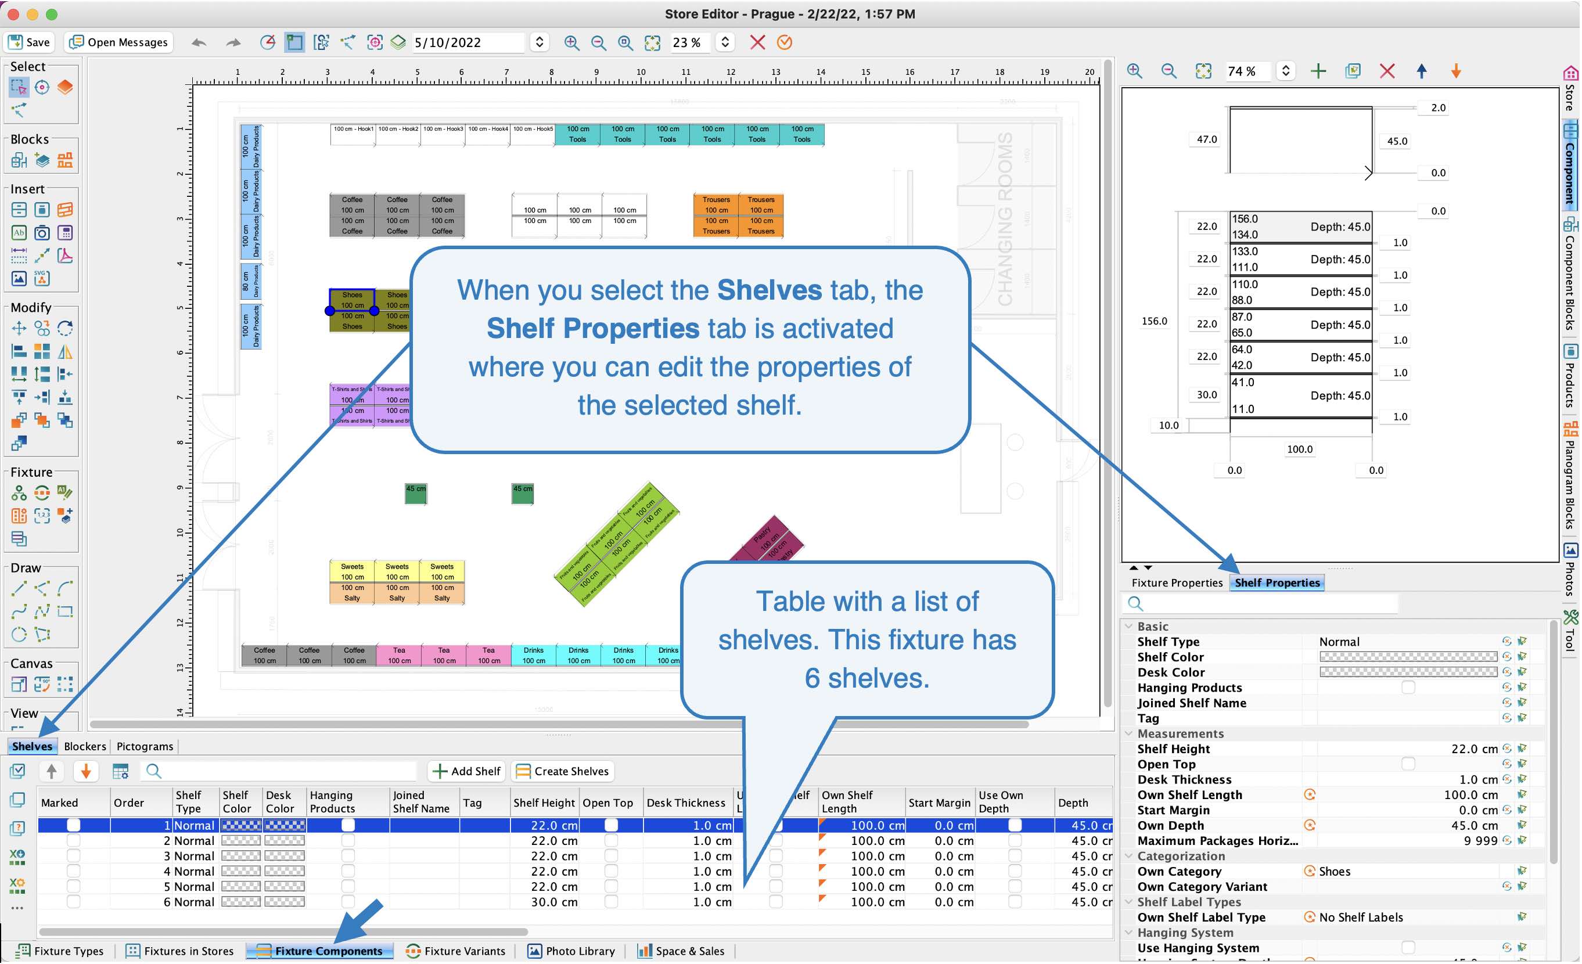This screenshot has height=964, width=1582.
Task: Toggle Marked checkbox for shelf row 4
Action: pyautogui.click(x=73, y=871)
